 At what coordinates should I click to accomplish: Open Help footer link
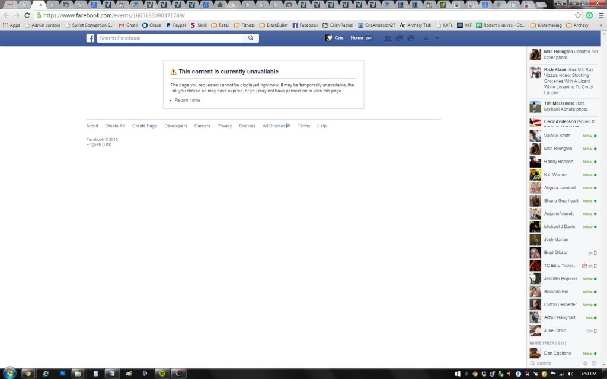coord(322,126)
